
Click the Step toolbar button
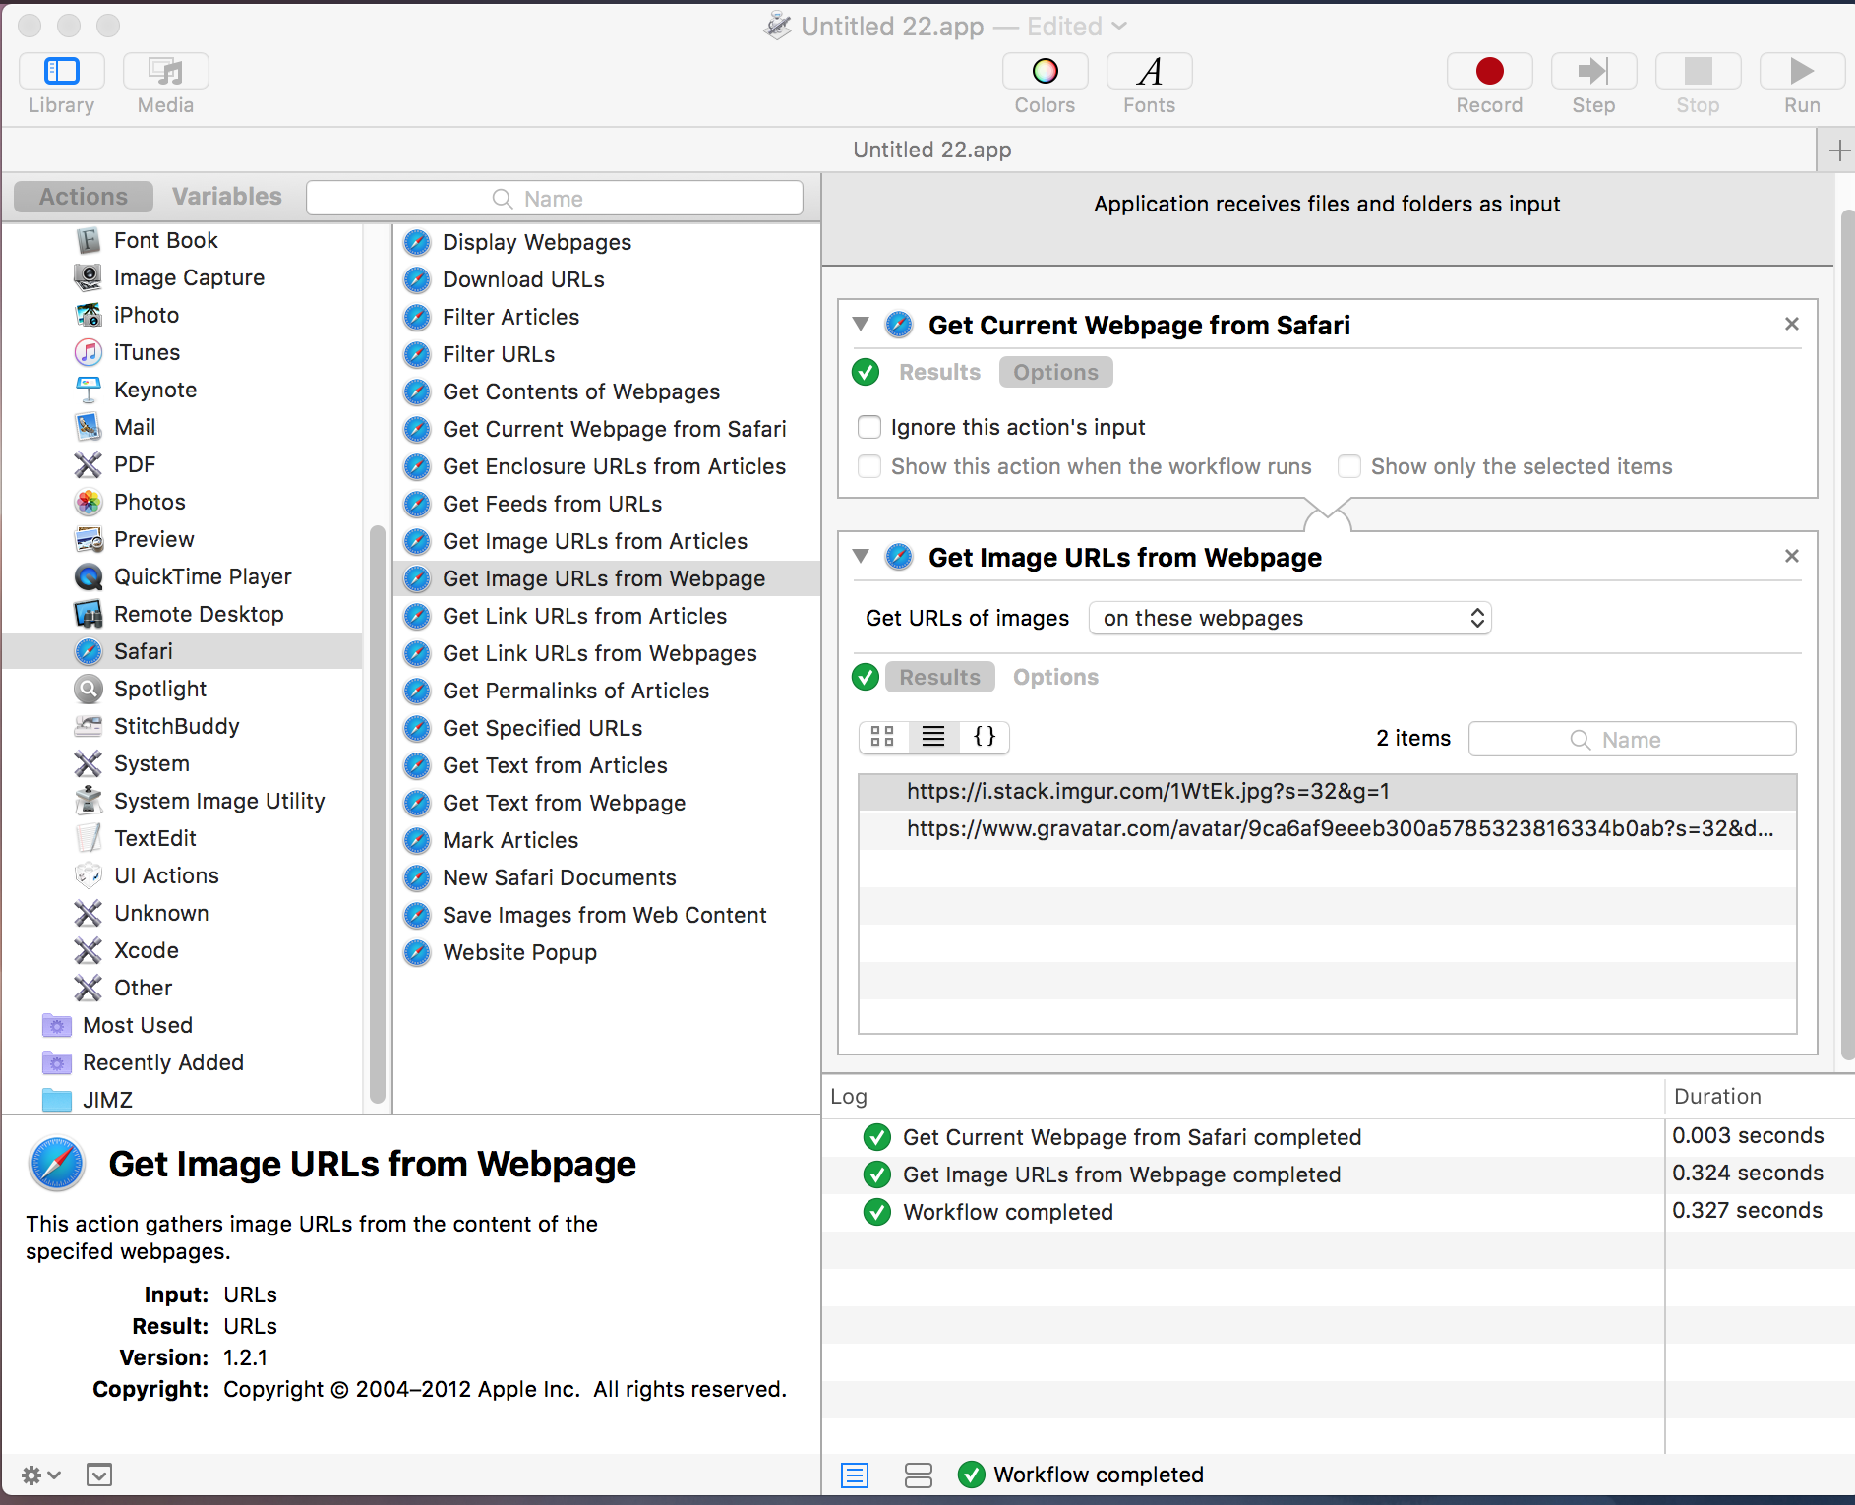pos(1593,71)
